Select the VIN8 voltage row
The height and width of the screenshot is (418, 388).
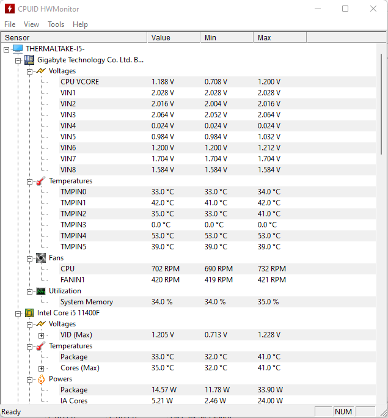(218, 170)
